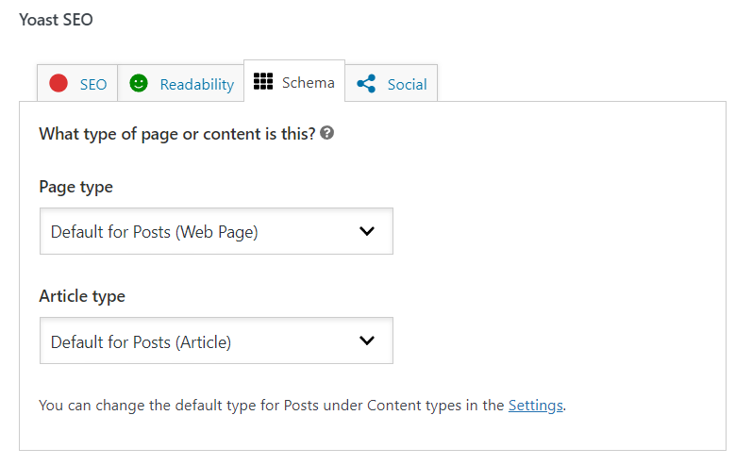
Task: Click the chevron arrow in Article type field
Action: (367, 340)
